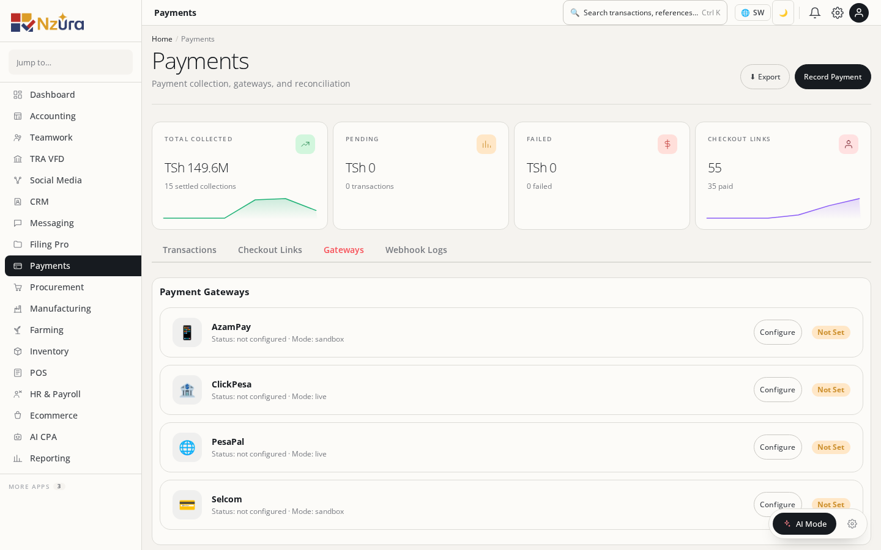881x550 pixels.
Task: Switch language with SW button
Action: pos(753,13)
